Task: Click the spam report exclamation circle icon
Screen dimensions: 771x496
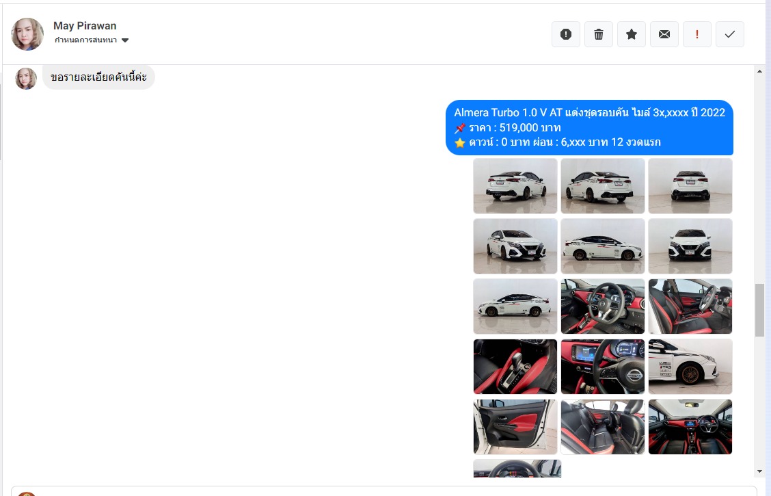Action: 565,34
